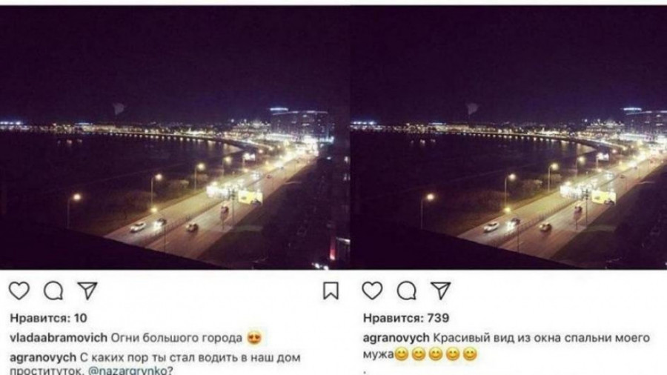View the list of 10 likes
Screen dimensions: 667x375
(48, 318)
